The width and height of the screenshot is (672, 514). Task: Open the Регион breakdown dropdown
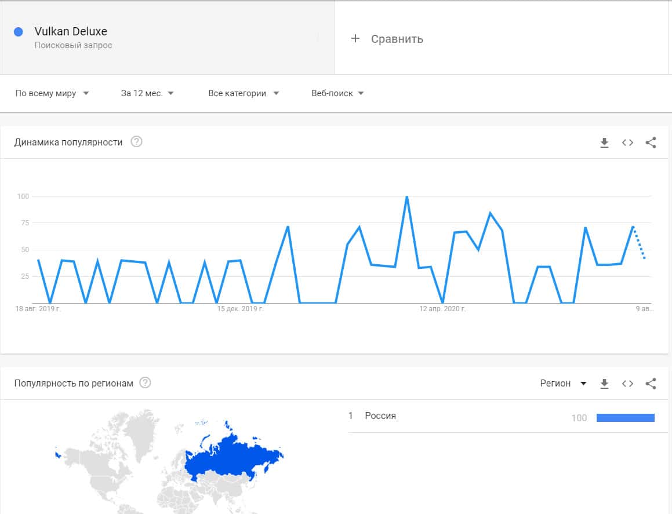coord(564,383)
